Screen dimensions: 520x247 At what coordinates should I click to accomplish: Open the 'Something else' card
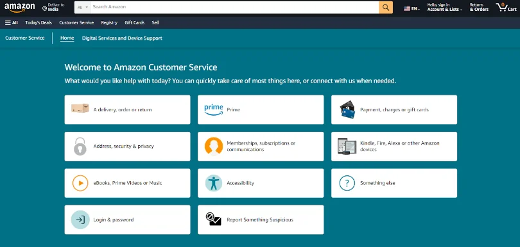click(x=394, y=183)
